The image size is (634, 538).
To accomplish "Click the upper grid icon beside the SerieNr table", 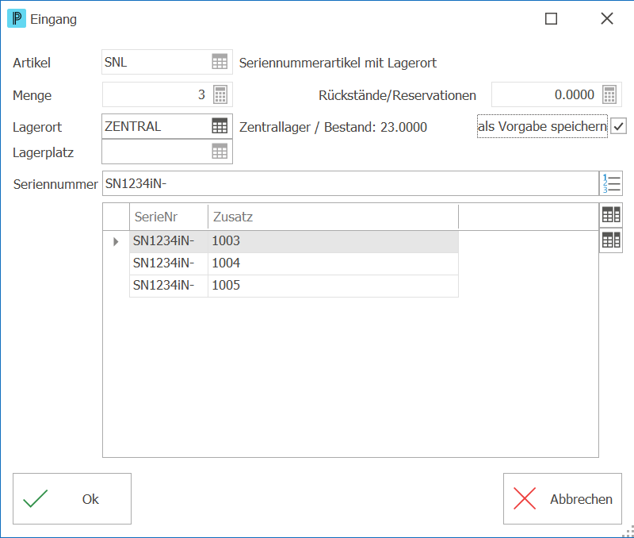I will click(x=611, y=214).
